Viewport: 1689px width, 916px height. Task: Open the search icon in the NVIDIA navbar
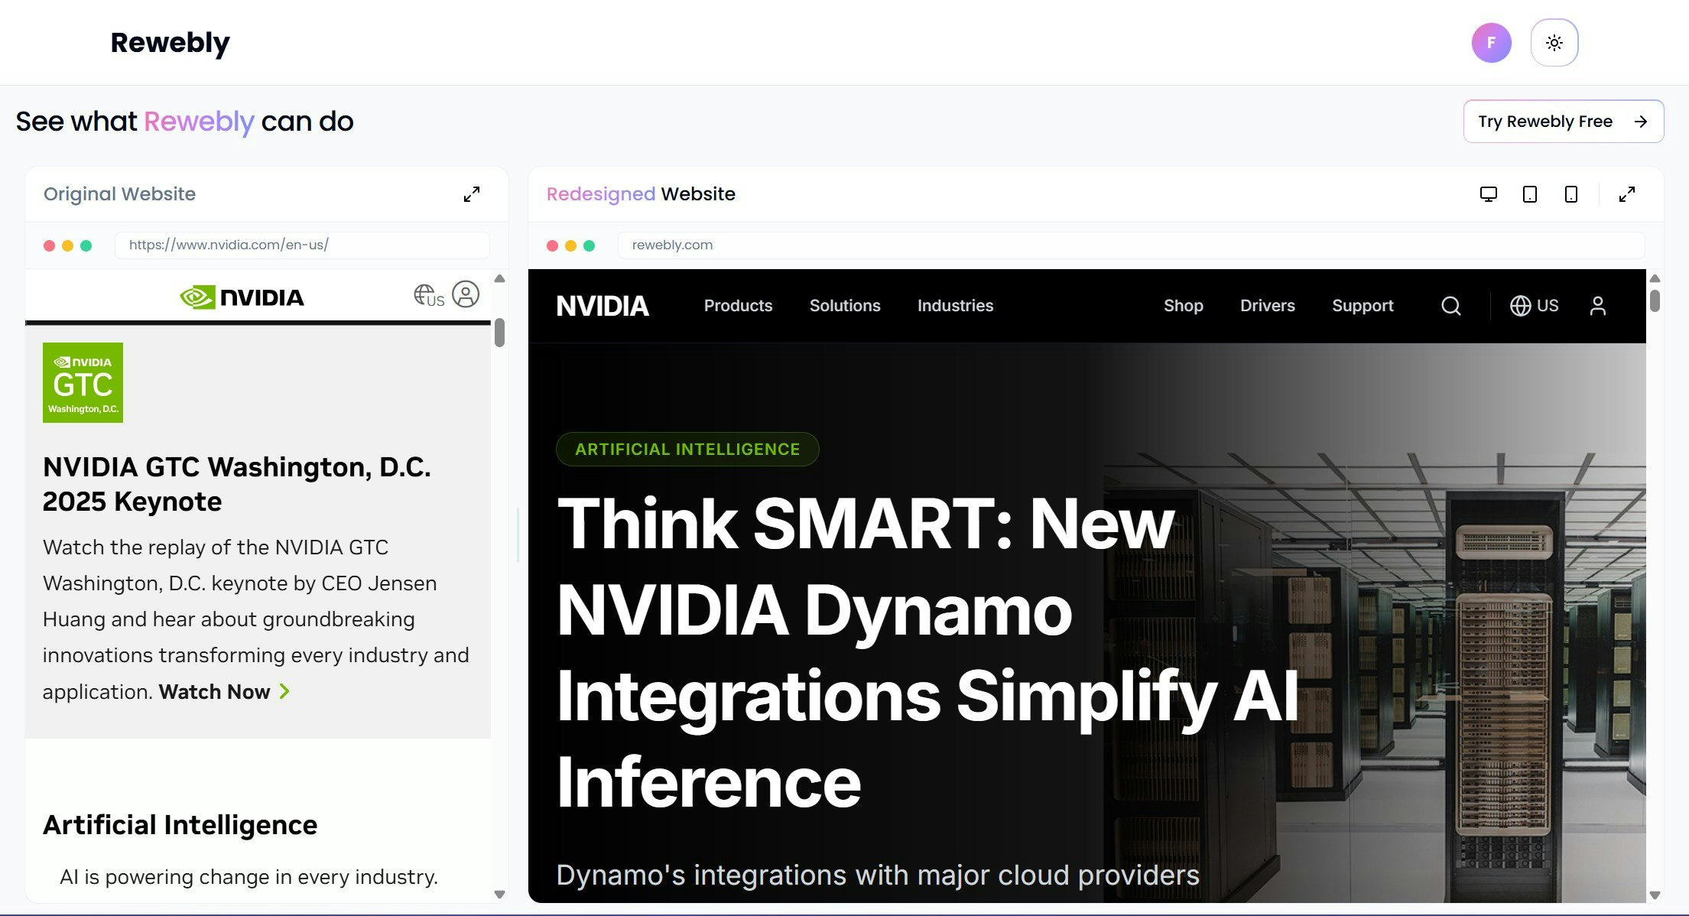tap(1450, 306)
